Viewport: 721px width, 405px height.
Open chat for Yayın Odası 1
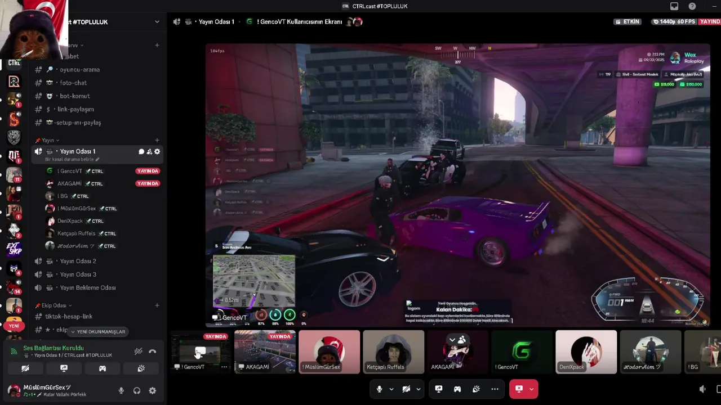click(141, 151)
